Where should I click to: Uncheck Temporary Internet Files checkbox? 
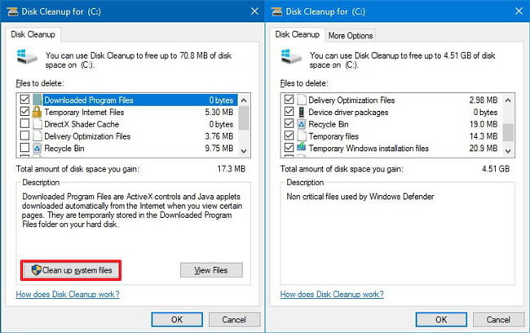24,111
